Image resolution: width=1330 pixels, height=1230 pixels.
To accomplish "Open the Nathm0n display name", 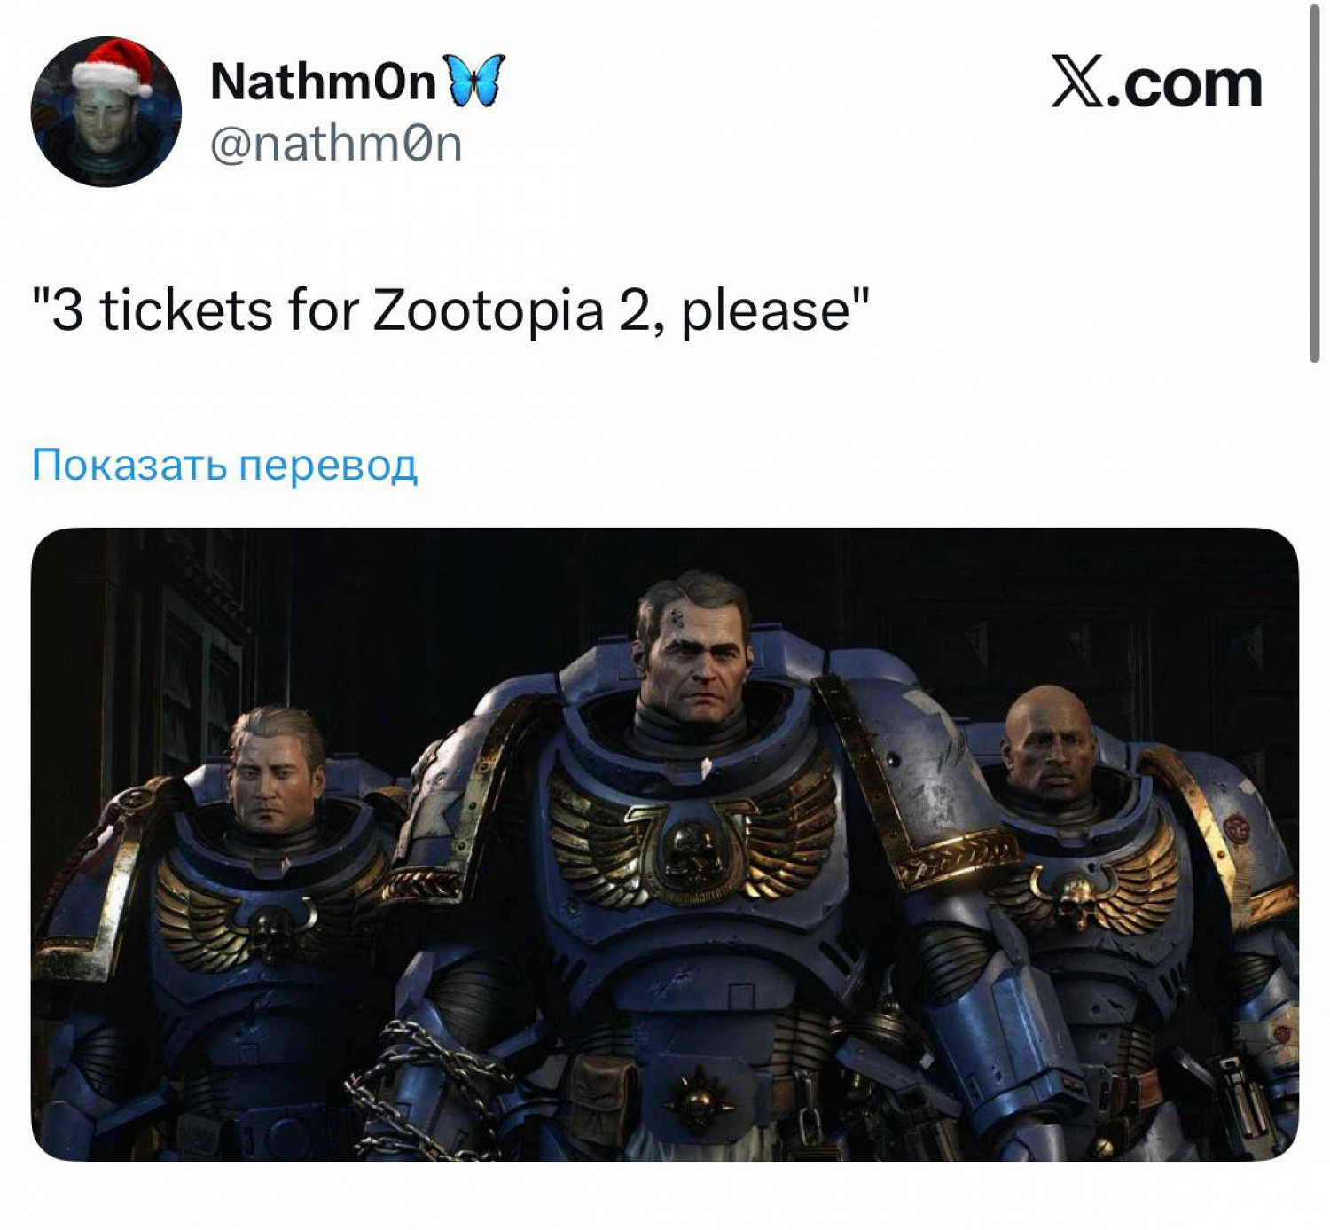I will tap(324, 82).
